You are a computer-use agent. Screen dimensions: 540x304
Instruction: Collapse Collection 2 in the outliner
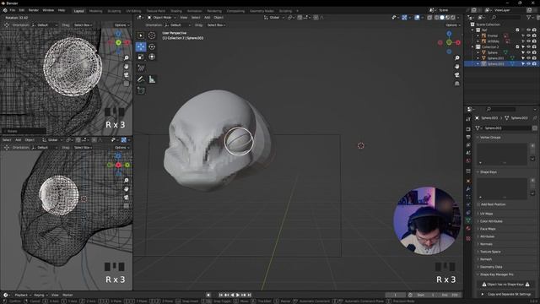click(x=472, y=47)
